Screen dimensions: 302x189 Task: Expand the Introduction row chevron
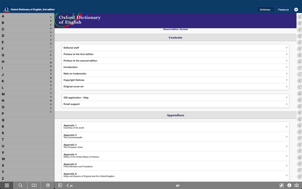287,67
